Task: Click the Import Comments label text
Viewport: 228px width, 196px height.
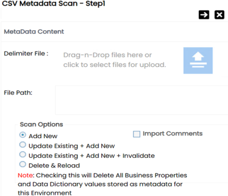Action: tap(173, 134)
